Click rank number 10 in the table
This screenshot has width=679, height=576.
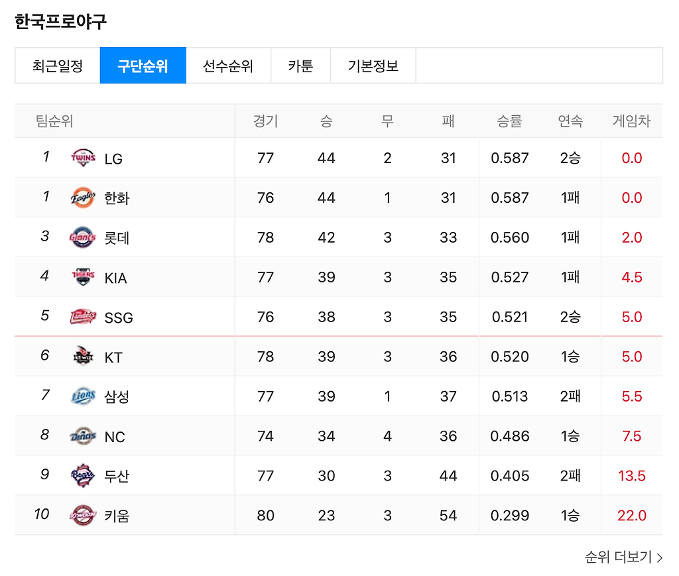click(x=42, y=514)
